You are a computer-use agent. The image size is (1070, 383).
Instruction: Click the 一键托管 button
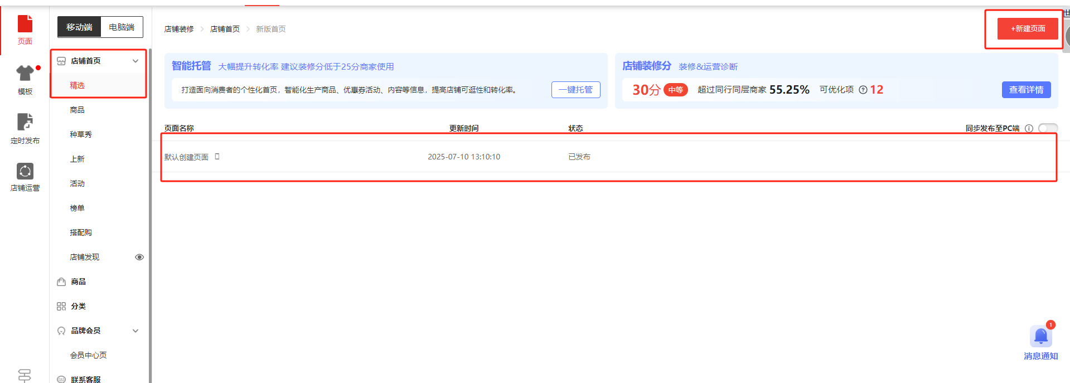(x=575, y=90)
